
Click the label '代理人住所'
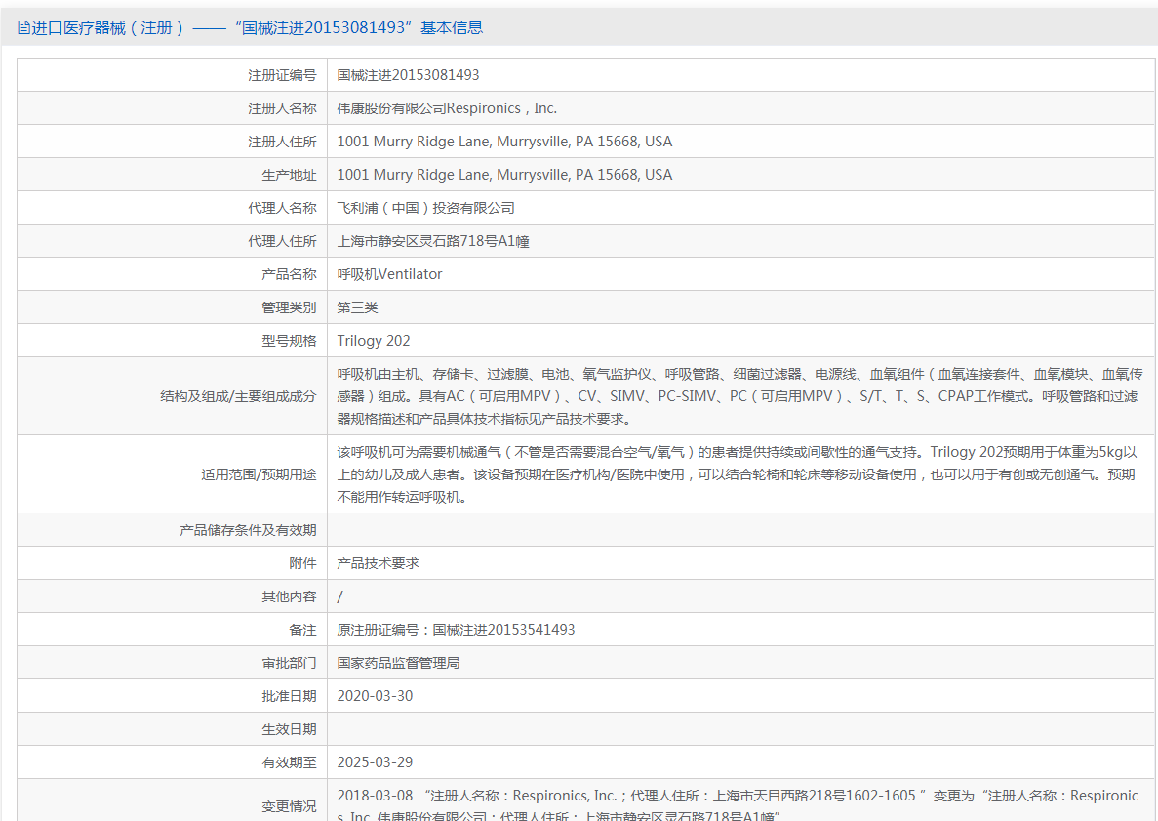tap(282, 242)
